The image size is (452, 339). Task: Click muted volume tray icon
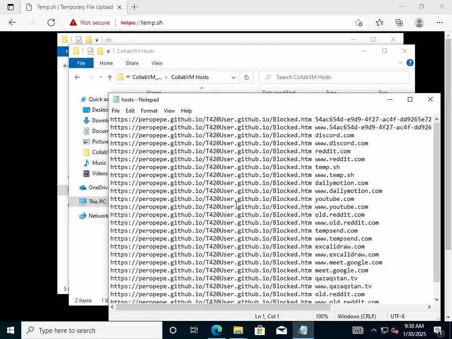click(395, 330)
